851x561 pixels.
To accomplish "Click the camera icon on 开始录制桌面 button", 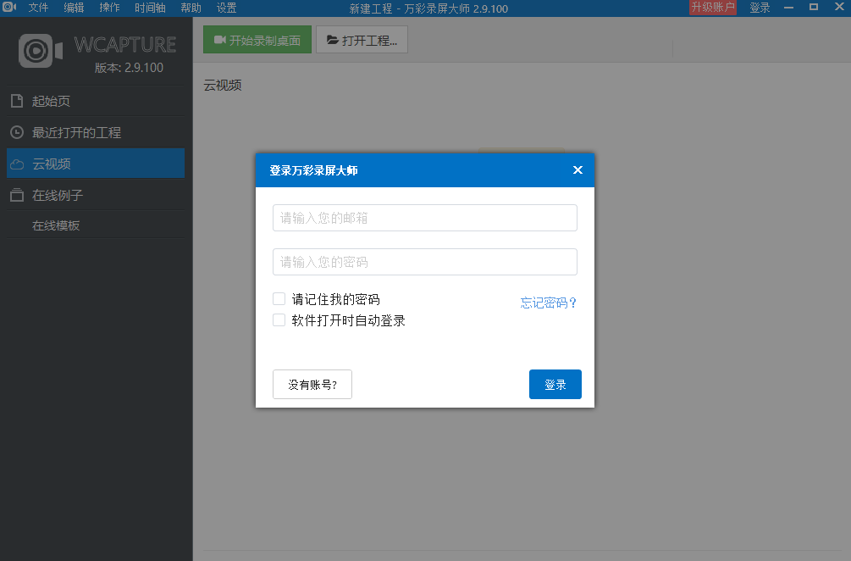I will coord(220,40).
